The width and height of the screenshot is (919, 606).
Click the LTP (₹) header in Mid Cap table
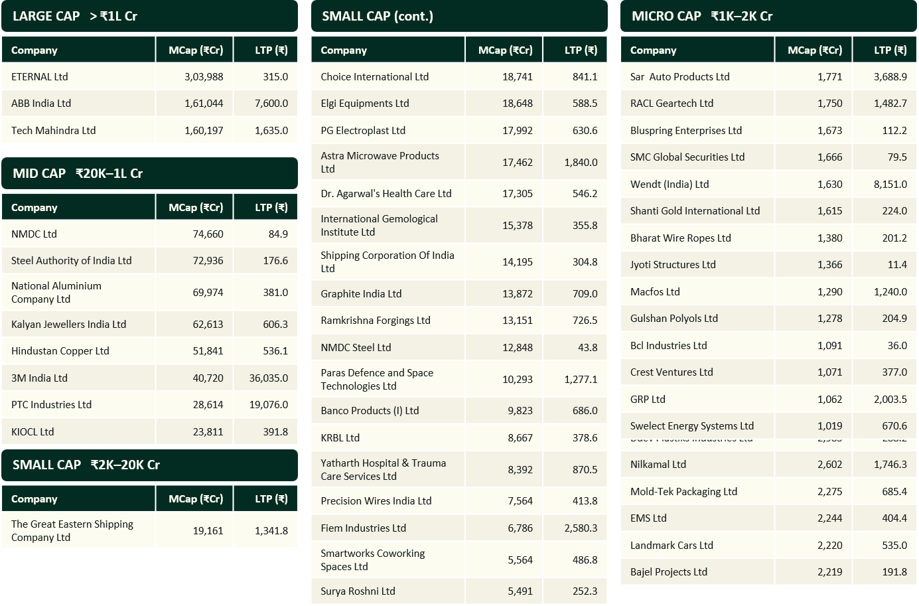(x=265, y=207)
